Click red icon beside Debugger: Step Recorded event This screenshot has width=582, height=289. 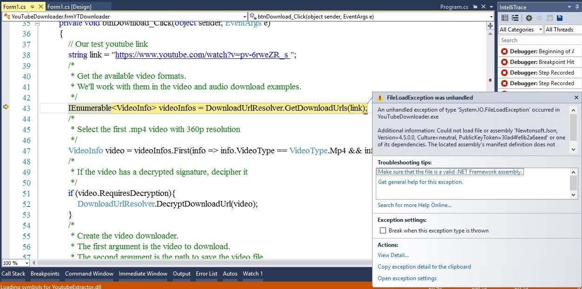(x=504, y=72)
